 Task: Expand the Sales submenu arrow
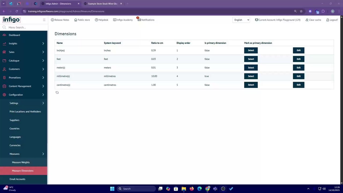click(x=43, y=52)
